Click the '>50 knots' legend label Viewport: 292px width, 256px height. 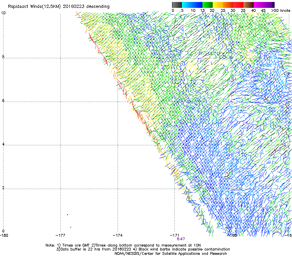click(x=281, y=10)
